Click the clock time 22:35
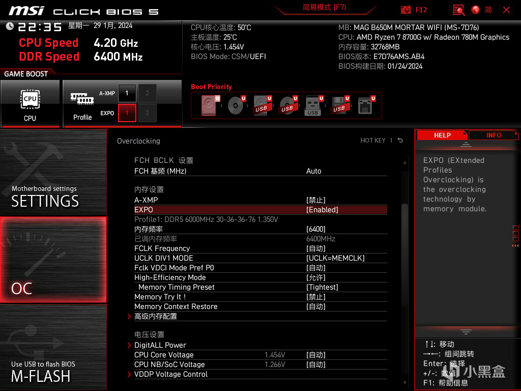The height and width of the screenshot is (391, 521). [x=40, y=27]
